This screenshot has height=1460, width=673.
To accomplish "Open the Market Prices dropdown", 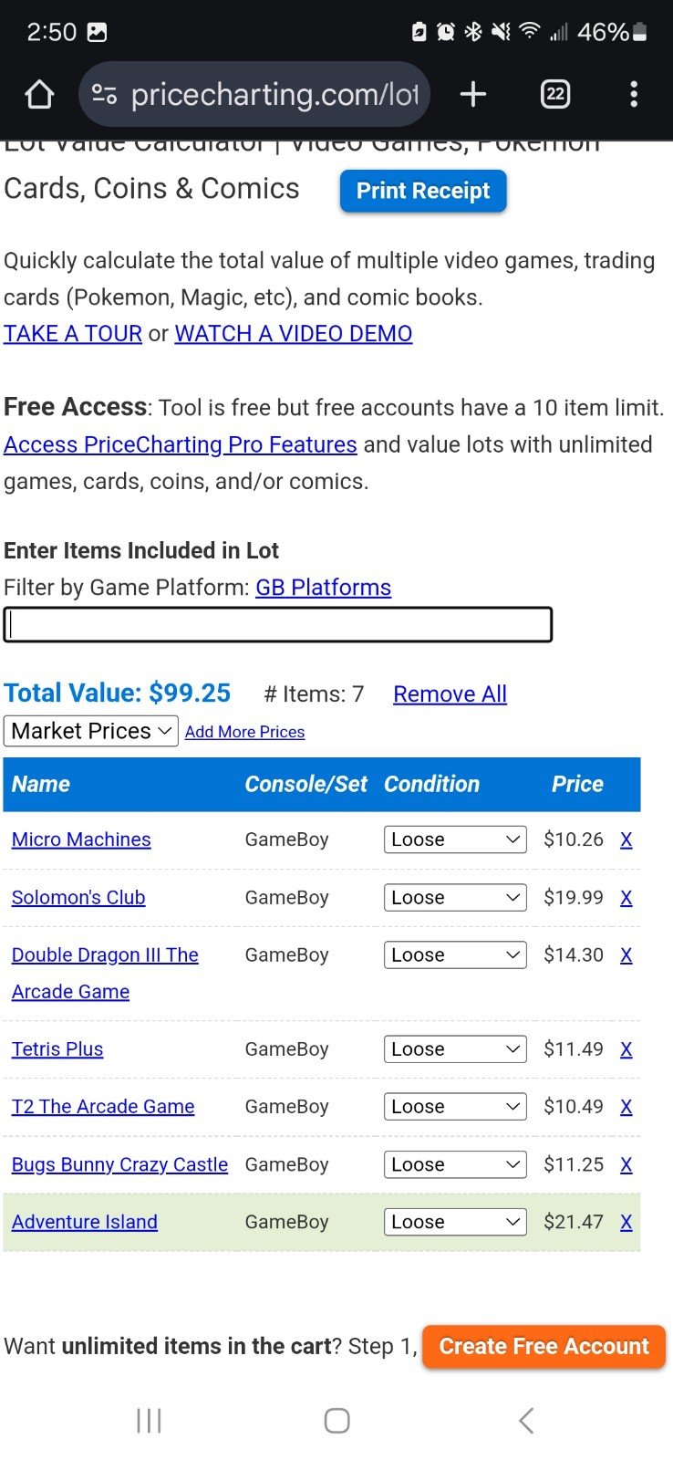I will 91,731.
